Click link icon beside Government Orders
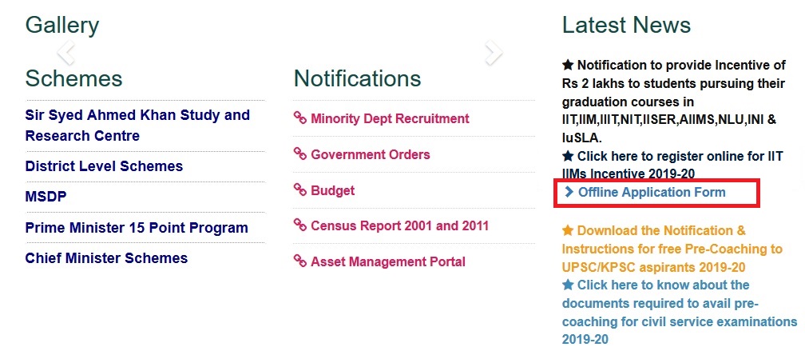This screenshot has width=805, height=347. (x=299, y=154)
